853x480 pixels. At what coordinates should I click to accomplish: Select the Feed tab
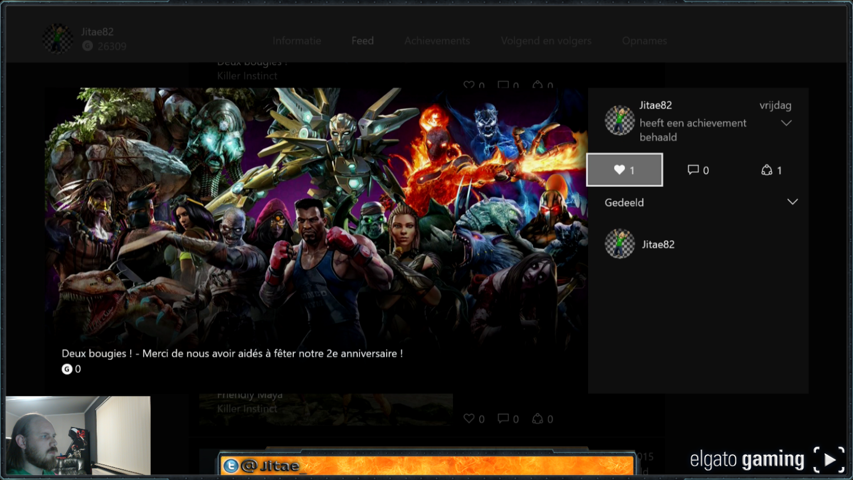tap(362, 41)
